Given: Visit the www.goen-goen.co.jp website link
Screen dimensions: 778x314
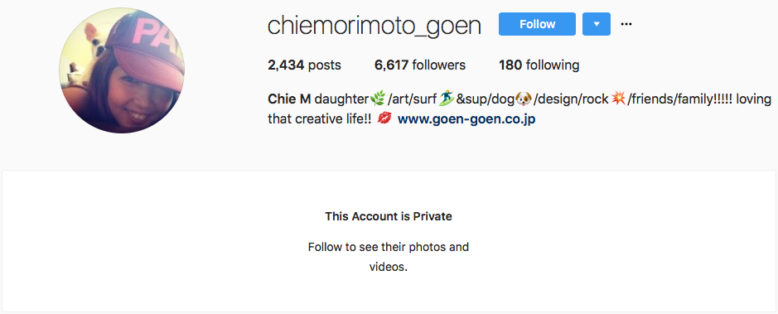Looking at the screenshot, I should tap(466, 119).
